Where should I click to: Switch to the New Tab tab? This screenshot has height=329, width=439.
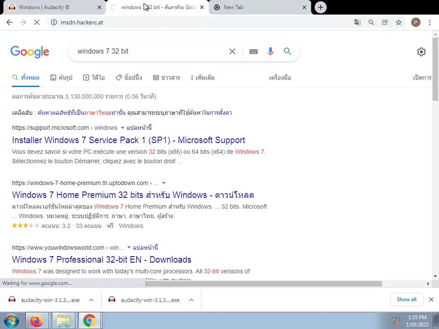pyautogui.click(x=260, y=7)
